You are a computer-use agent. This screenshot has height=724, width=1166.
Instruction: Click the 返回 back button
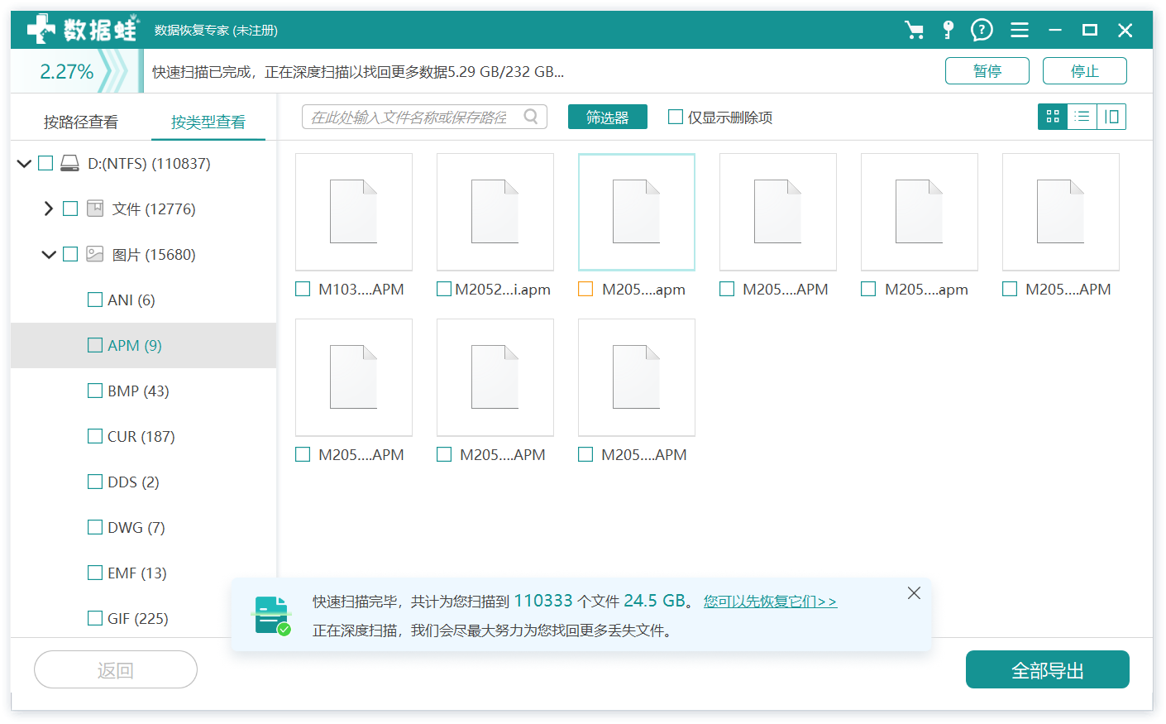[116, 669]
